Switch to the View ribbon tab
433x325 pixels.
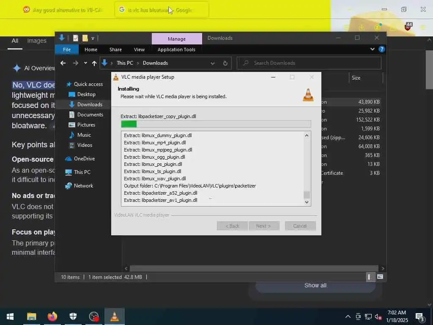139,50
